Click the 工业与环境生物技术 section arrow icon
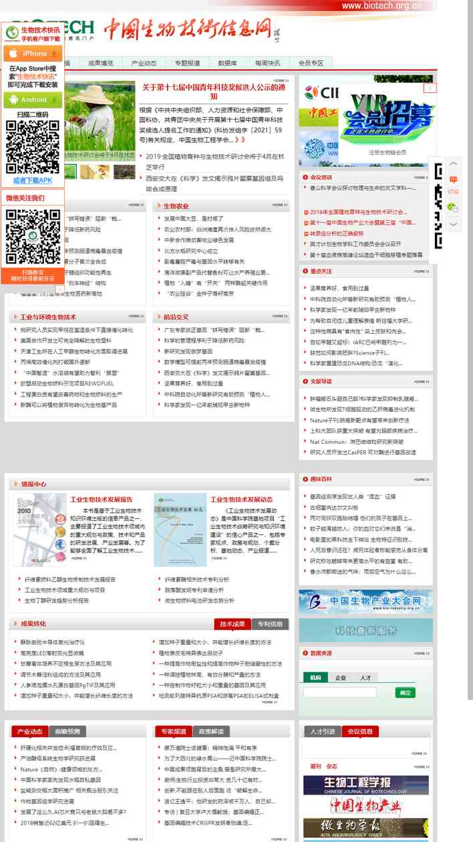 (15, 317)
